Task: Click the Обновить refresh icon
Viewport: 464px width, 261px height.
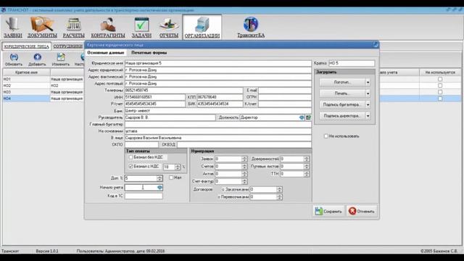Action: click(x=14, y=57)
